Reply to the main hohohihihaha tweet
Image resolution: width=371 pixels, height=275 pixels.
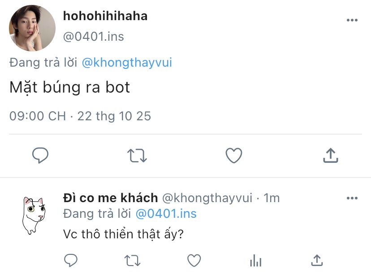40,156
